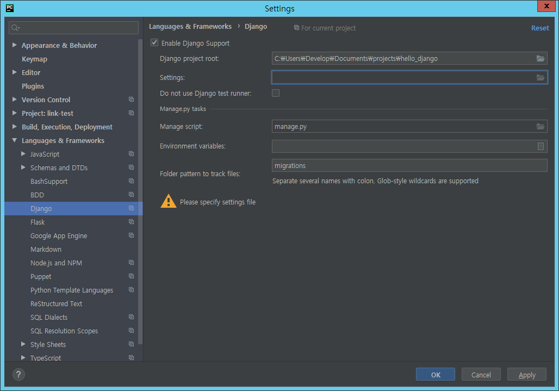This screenshot has width=559, height=391.
Task: Click the project-level icon beside Schemas and DTDs
Action: point(131,167)
